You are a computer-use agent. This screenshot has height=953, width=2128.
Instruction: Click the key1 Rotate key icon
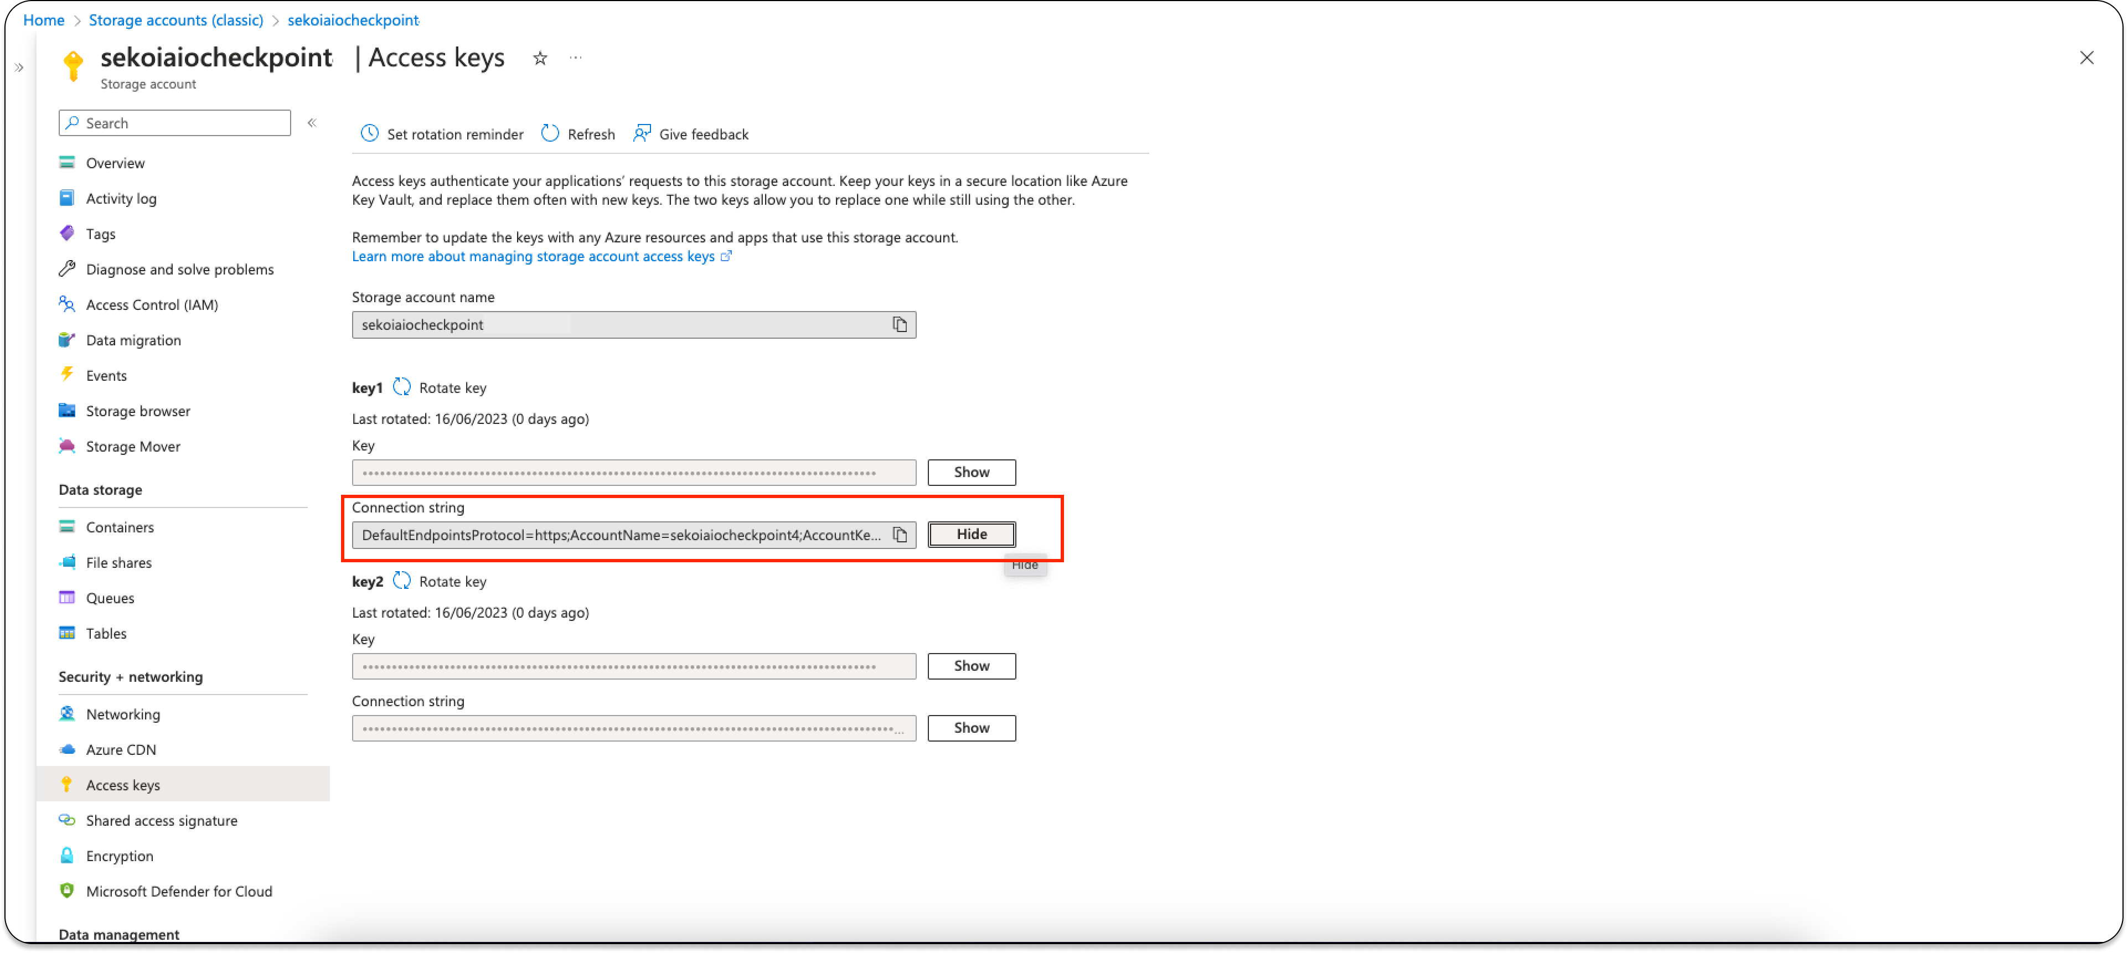coord(401,387)
